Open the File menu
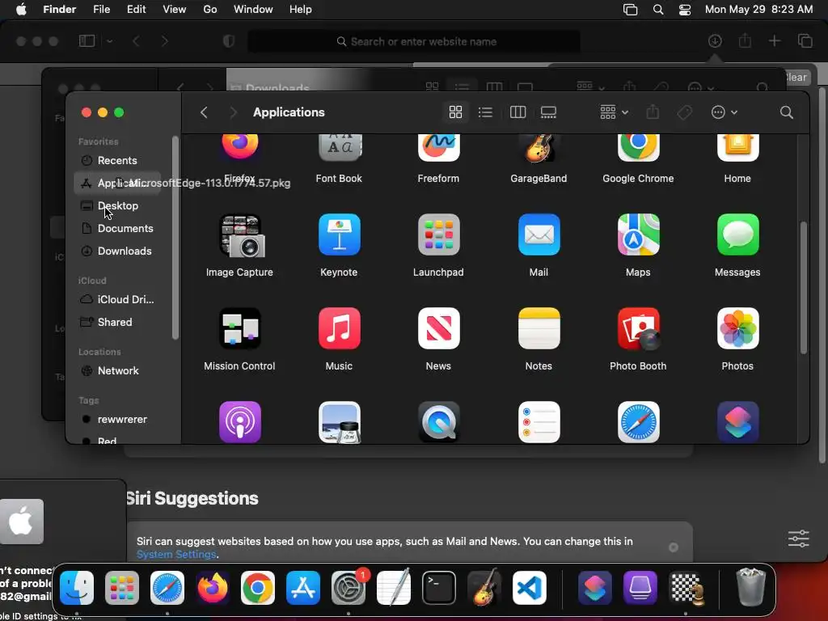Image resolution: width=828 pixels, height=621 pixels. [101, 10]
